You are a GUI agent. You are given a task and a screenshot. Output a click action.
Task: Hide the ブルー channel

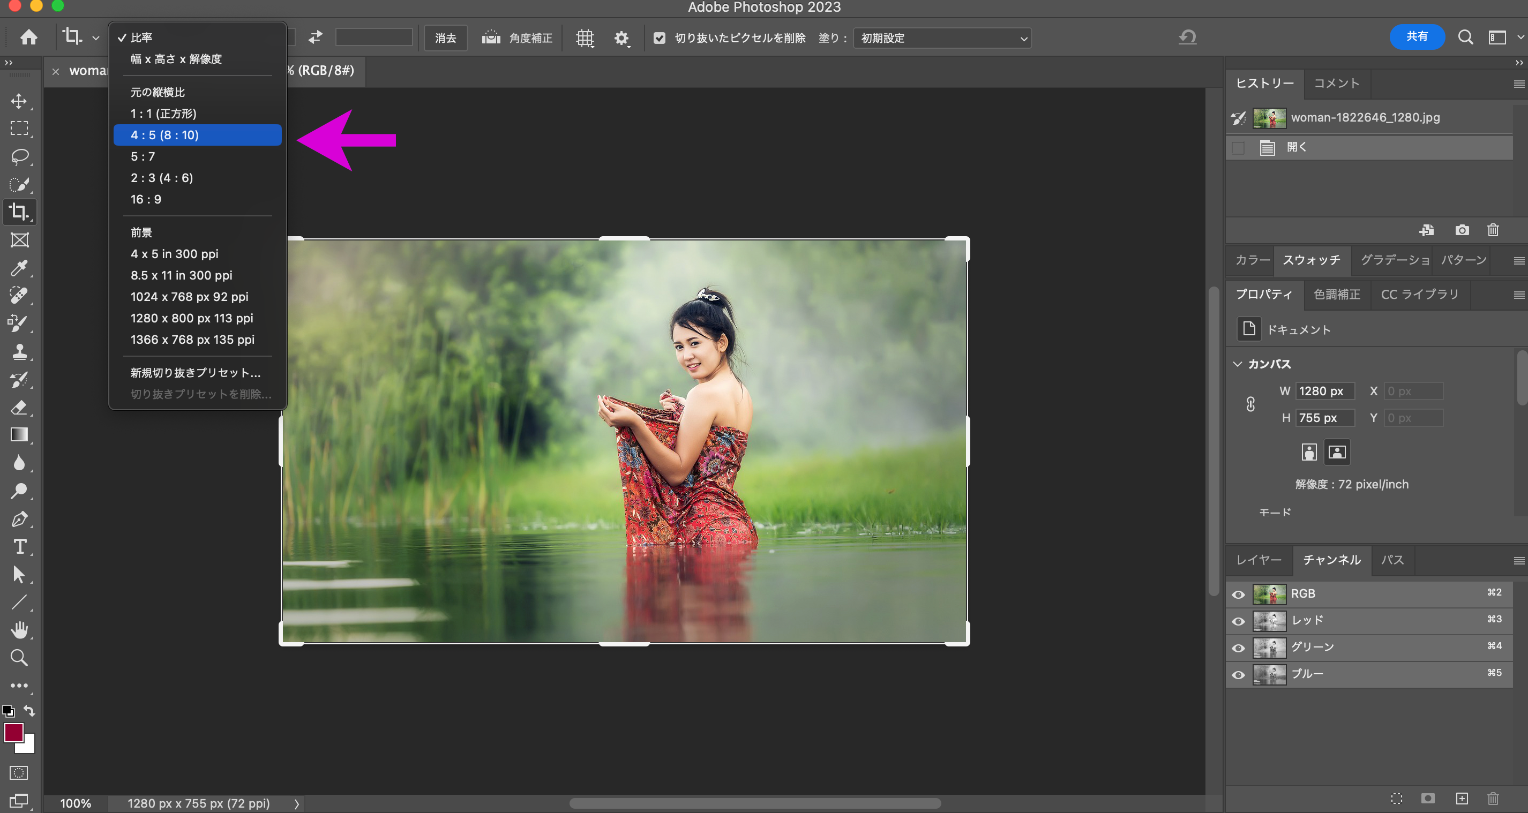click(x=1238, y=674)
